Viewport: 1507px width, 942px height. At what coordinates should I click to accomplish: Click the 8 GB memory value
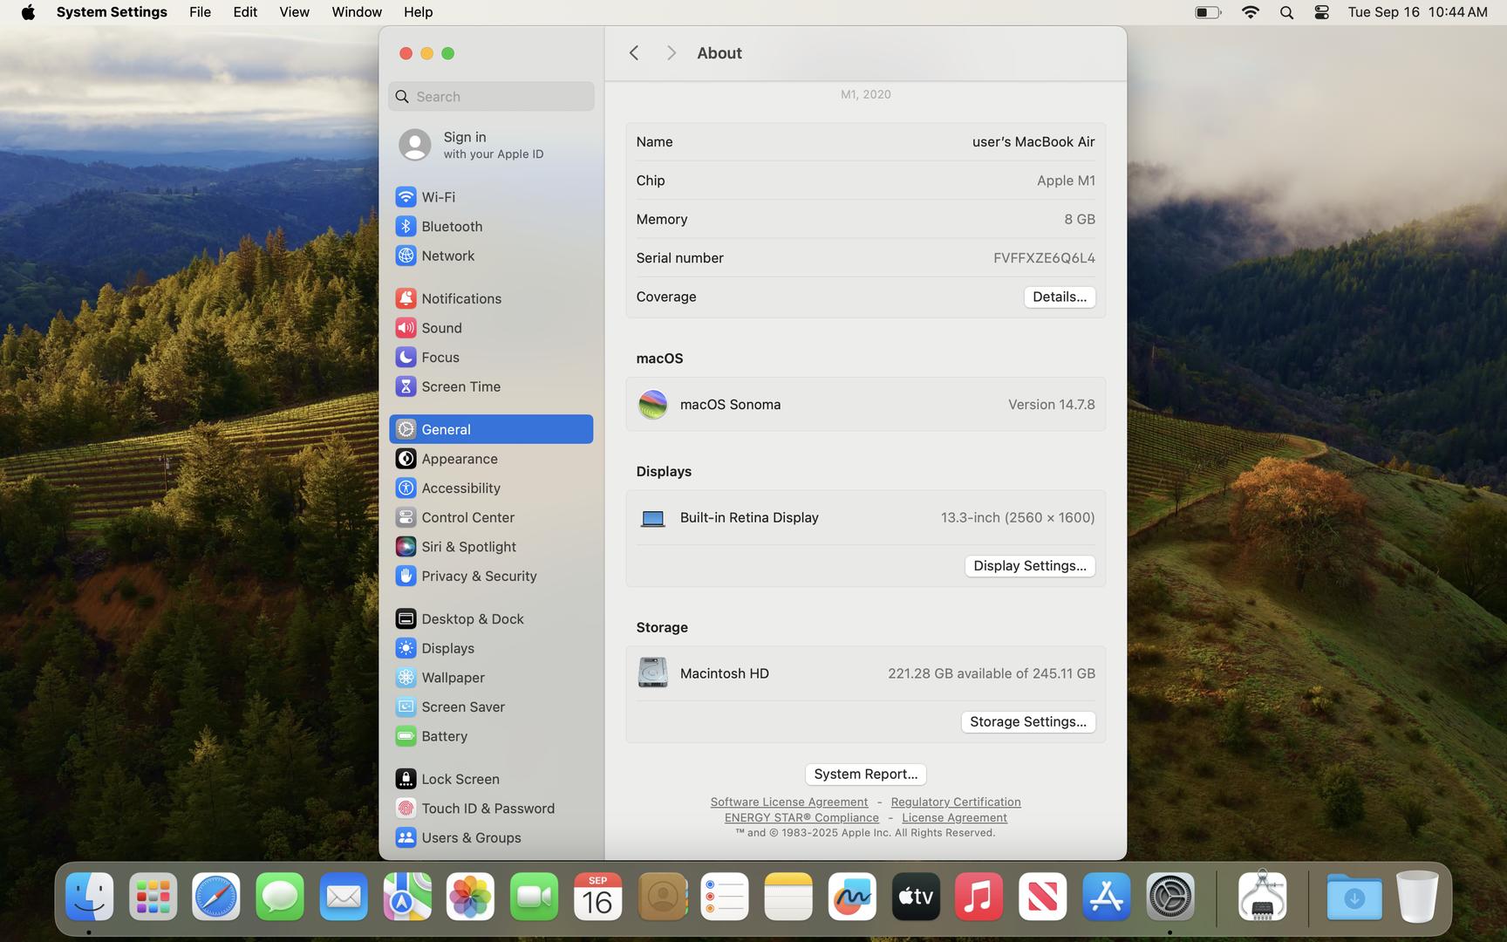tap(1079, 219)
